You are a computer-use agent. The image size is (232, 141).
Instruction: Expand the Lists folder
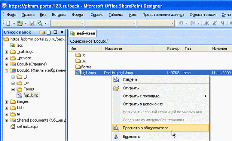pyautogui.click(x=6, y=108)
